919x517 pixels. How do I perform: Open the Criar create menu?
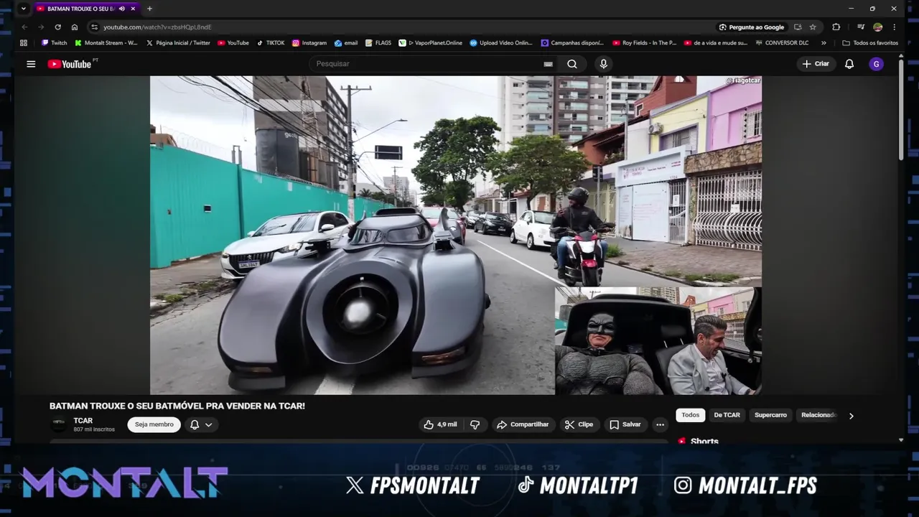[x=816, y=64]
